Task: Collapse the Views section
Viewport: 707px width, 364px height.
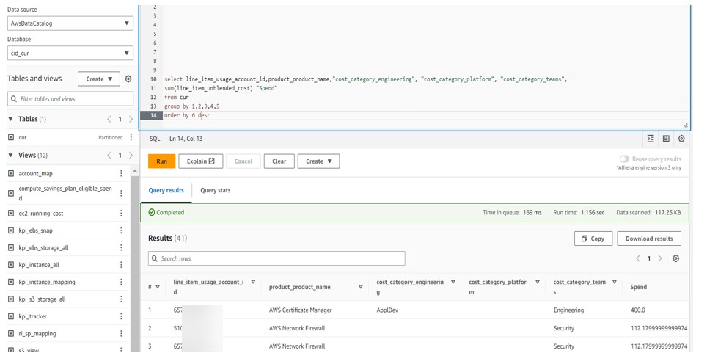Action: (10, 155)
